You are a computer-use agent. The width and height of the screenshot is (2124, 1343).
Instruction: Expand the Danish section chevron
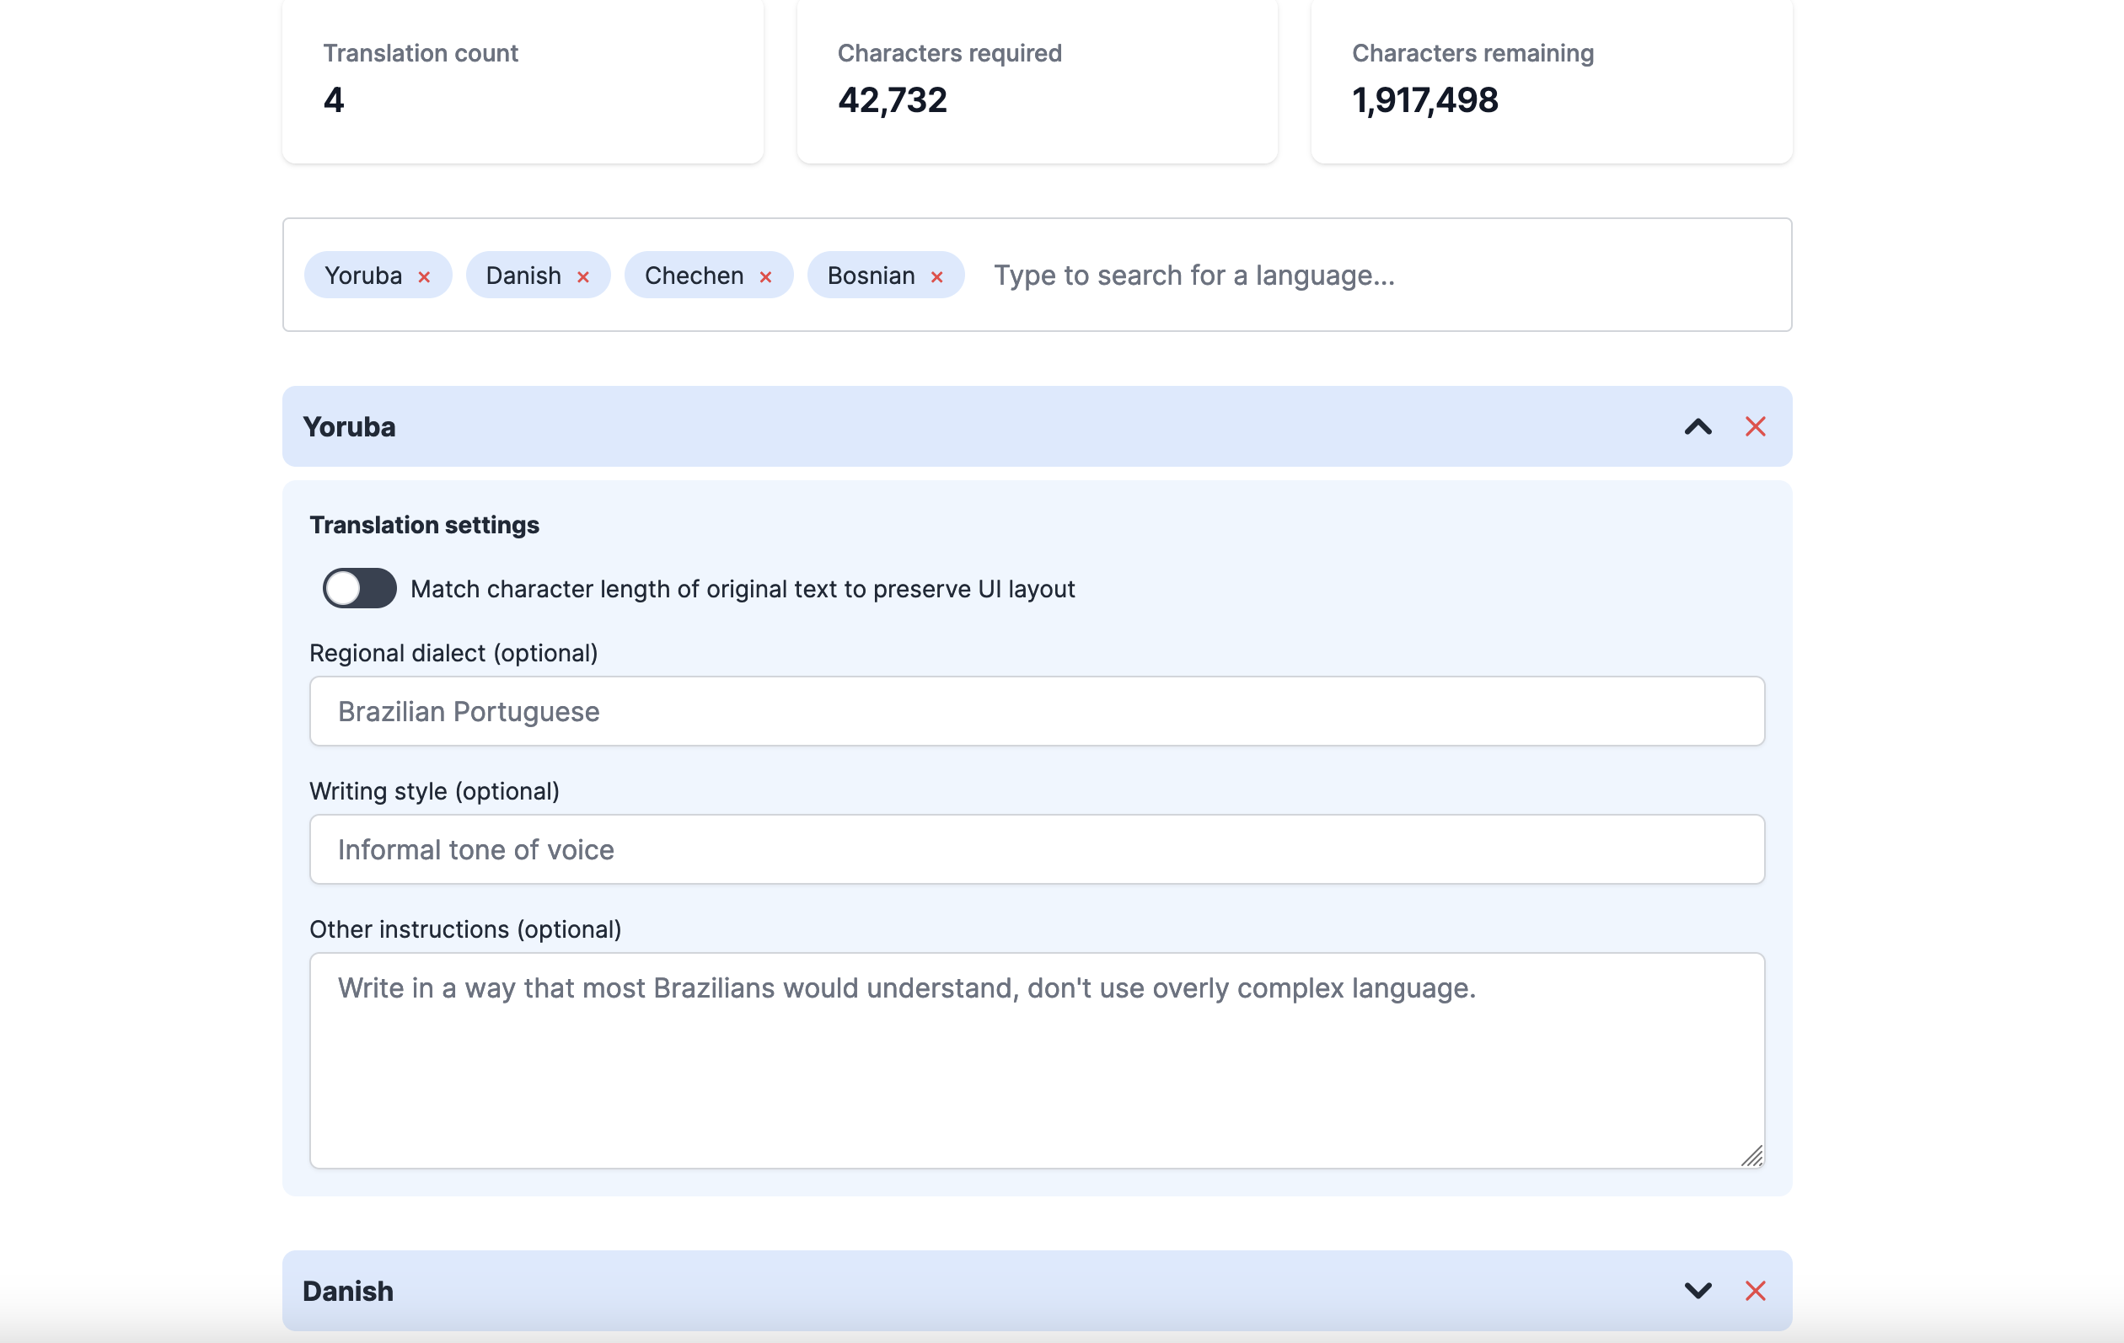pos(1697,1291)
